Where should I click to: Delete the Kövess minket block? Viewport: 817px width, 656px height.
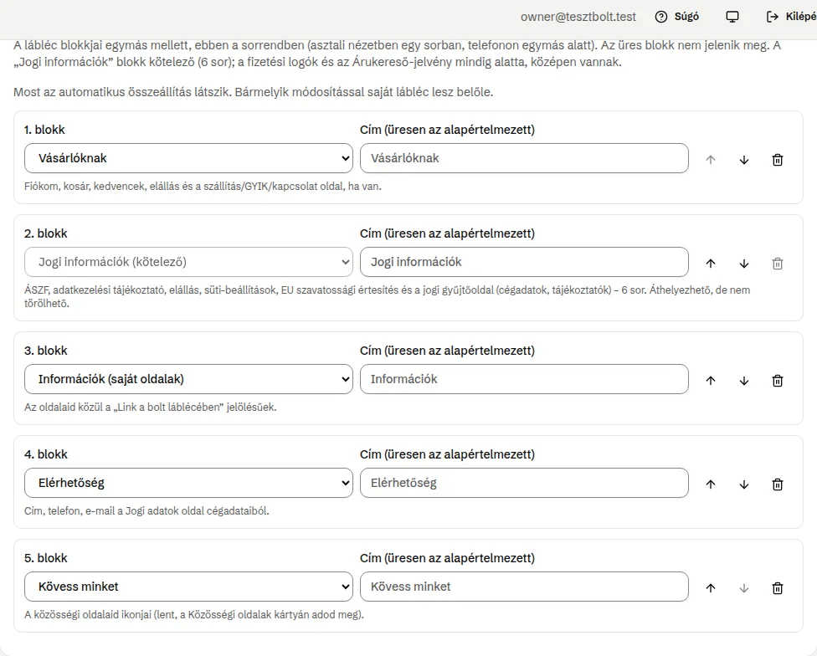tap(778, 587)
